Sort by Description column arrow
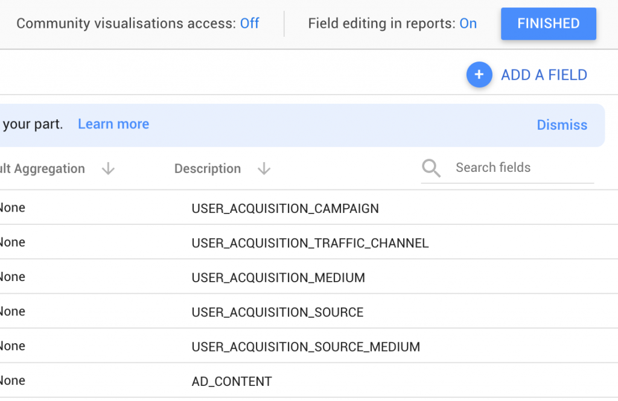 pyautogui.click(x=264, y=169)
